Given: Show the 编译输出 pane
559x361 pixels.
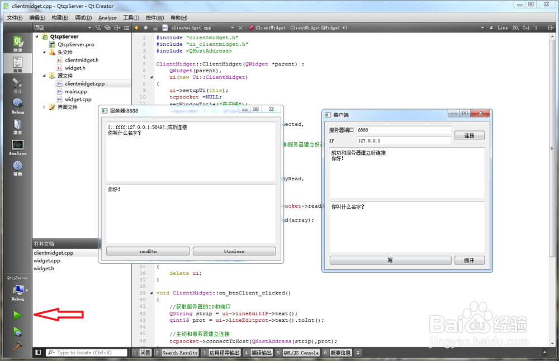Looking at the screenshot, I should point(258,353).
